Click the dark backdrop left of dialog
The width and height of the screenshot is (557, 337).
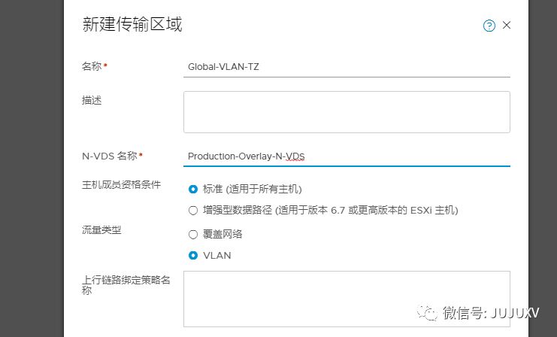click(30, 165)
